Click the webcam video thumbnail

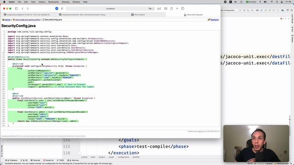256,143
